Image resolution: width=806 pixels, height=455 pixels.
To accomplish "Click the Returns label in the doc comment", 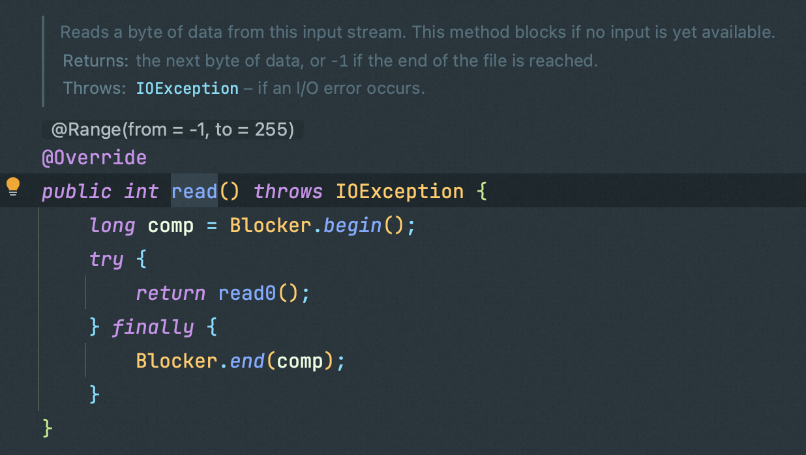I will (96, 62).
